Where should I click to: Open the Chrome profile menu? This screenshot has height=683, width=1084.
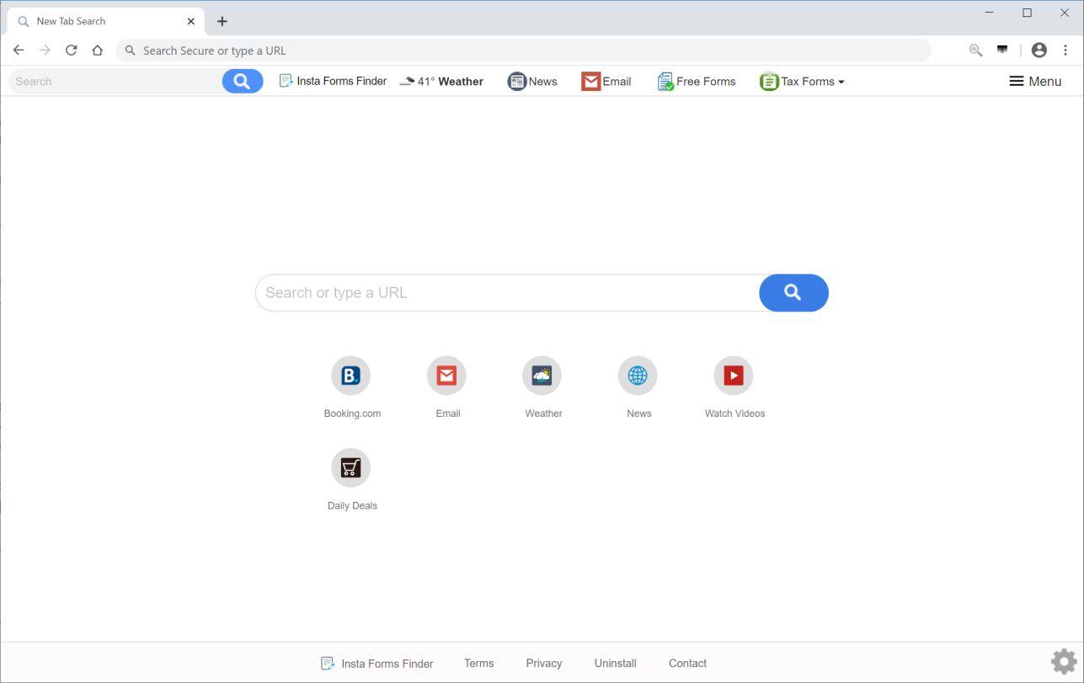click(x=1039, y=50)
